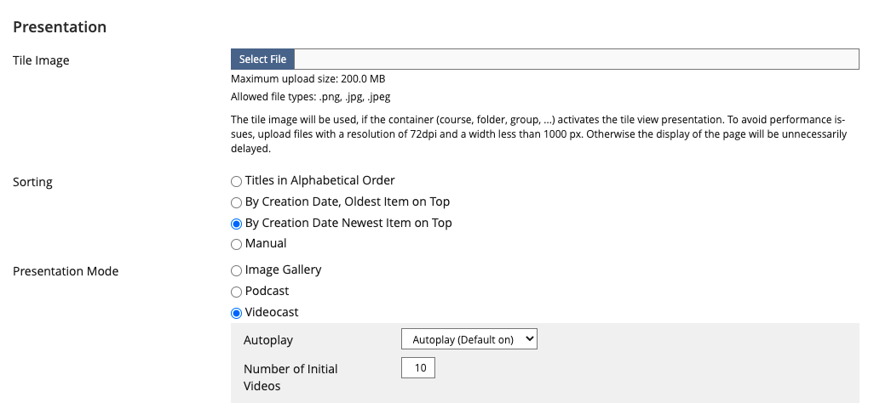Viewport: 874px width, 420px height.
Task: Open the Autoplay (Default on) dropdown
Action: [x=469, y=339]
